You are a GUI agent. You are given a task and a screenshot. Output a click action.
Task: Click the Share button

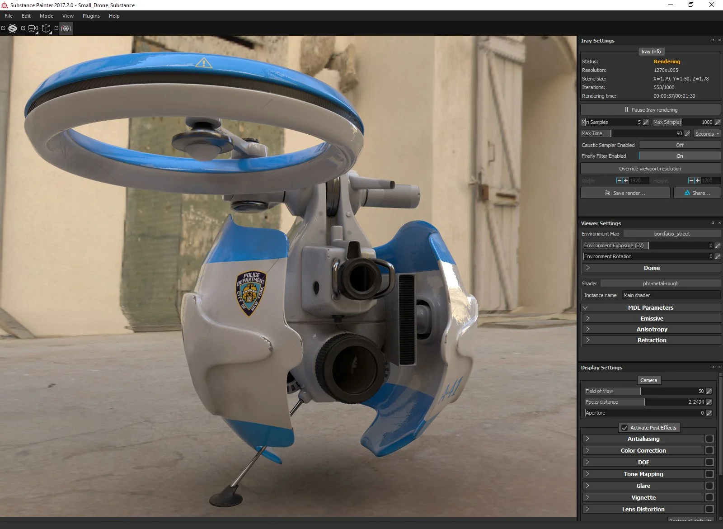(697, 193)
